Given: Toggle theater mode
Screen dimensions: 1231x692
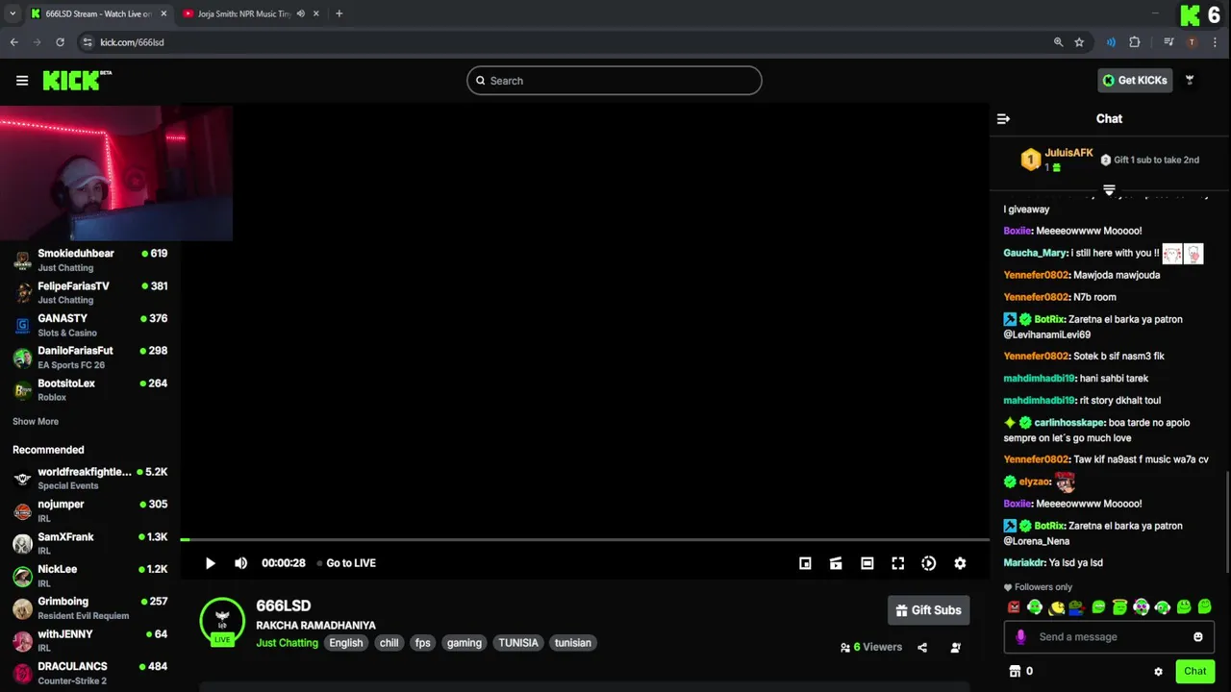Looking at the screenshot, I should tap(867, 563).
